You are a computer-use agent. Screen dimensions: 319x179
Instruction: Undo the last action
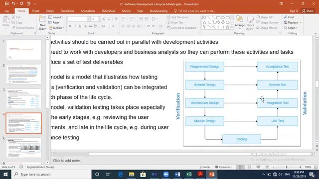(13, 3)
